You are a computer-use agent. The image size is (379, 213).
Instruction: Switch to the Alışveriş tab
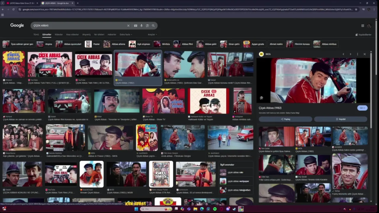coord(86,35)
